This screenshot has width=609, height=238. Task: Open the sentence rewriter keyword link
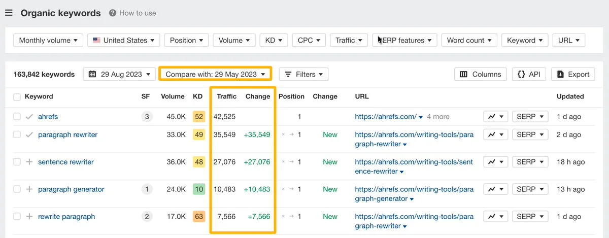pos(66,162)
